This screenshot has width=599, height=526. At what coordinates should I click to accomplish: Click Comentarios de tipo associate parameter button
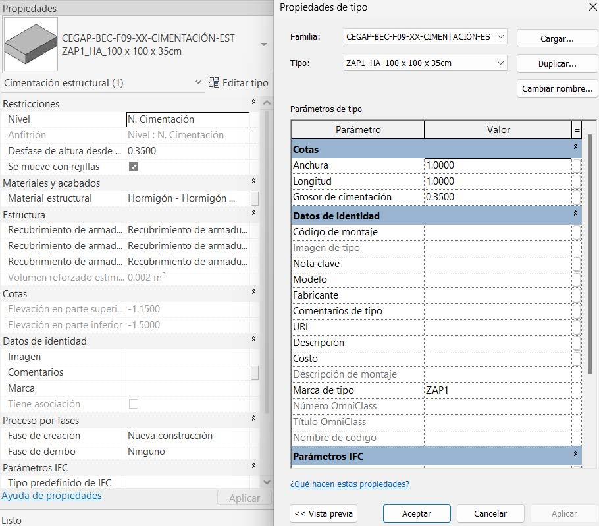pyautogui.click(x=577, y=311)
